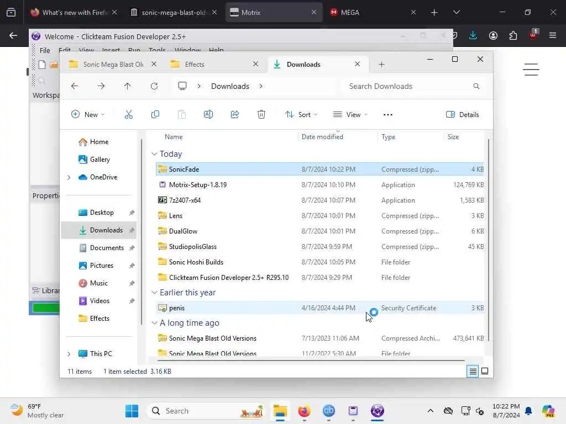Select the Sonic Hoshi Builds folder

click(320, 262)
